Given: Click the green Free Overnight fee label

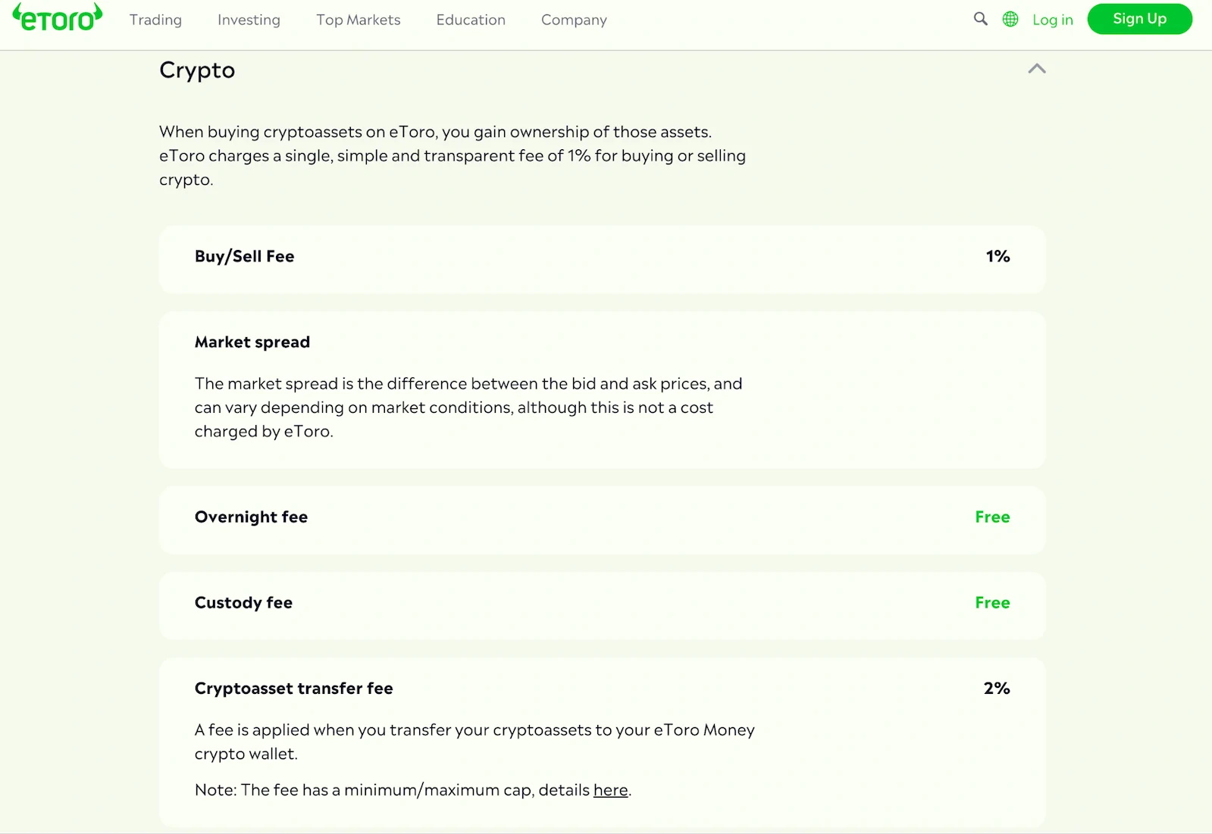Looking at the screenshot, I should (991, 517).
